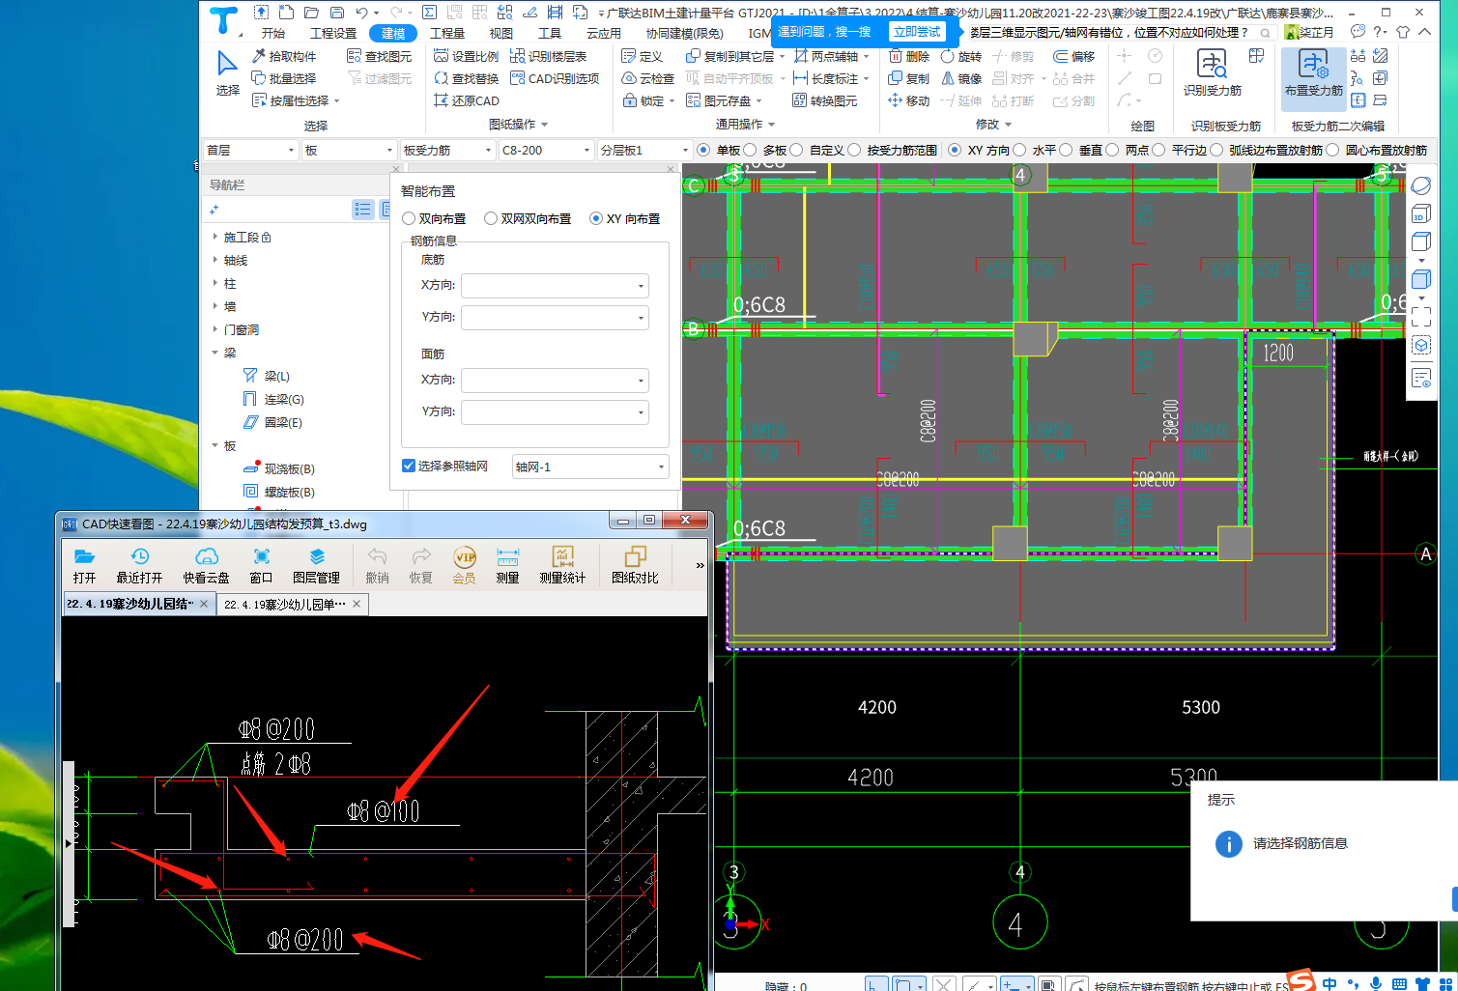Click 图层管理 layer management in CAD viewer
This screenshot has width=1458, height=991.
tap(316, 565)
